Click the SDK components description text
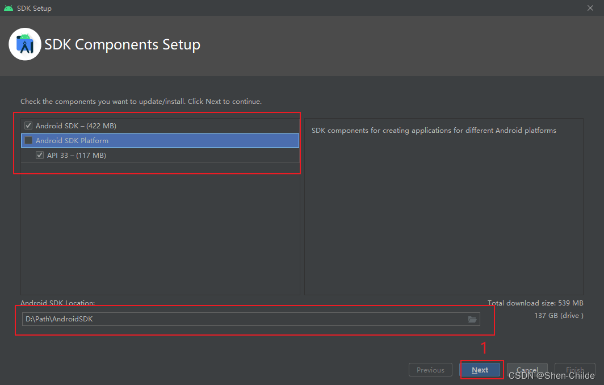This screenshot has width=604, height=385. click(434, 131)
